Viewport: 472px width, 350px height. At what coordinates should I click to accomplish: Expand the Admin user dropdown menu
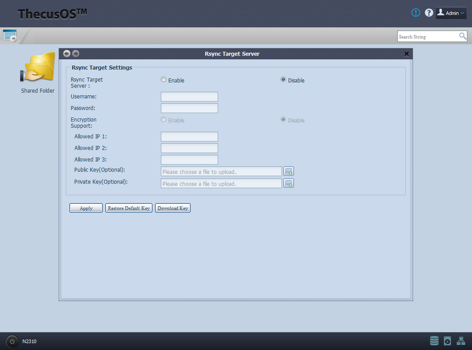(x=451, y=13)
